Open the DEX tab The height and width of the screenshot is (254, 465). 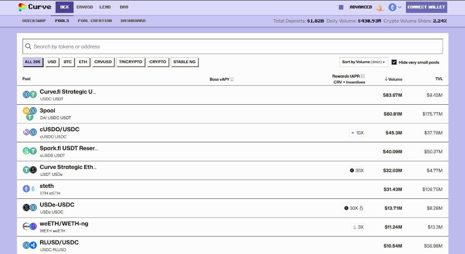(x=65, y=7)
